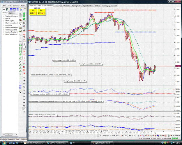Viewport: 182px width, 145px height.
Task: Click the volume icon in system tray
Action: [174, 143]
